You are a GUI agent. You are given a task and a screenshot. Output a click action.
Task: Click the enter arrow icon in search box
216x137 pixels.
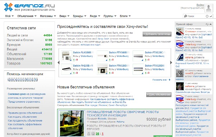(211, 16)
